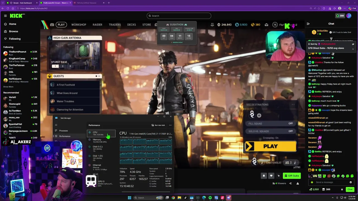Viewport: 358px width, 201px height.
Task: Insert the LFG emote in chat
Action: tap(314, 176)
